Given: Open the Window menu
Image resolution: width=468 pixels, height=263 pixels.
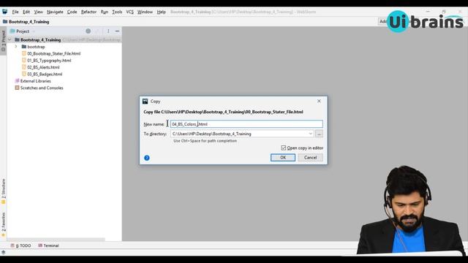Looking at the screenshot, I should [145, 12].
